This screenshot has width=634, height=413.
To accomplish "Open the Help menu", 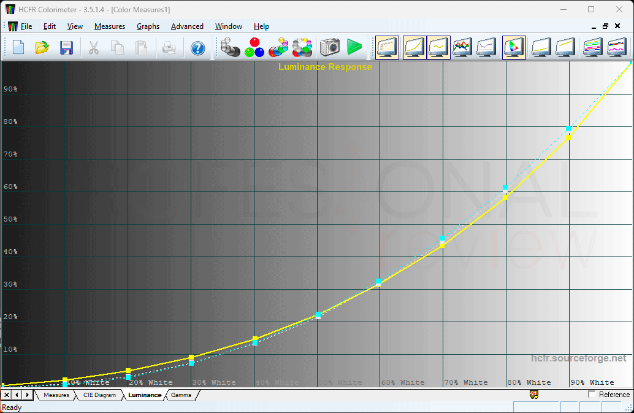I will tap(261, 26).
